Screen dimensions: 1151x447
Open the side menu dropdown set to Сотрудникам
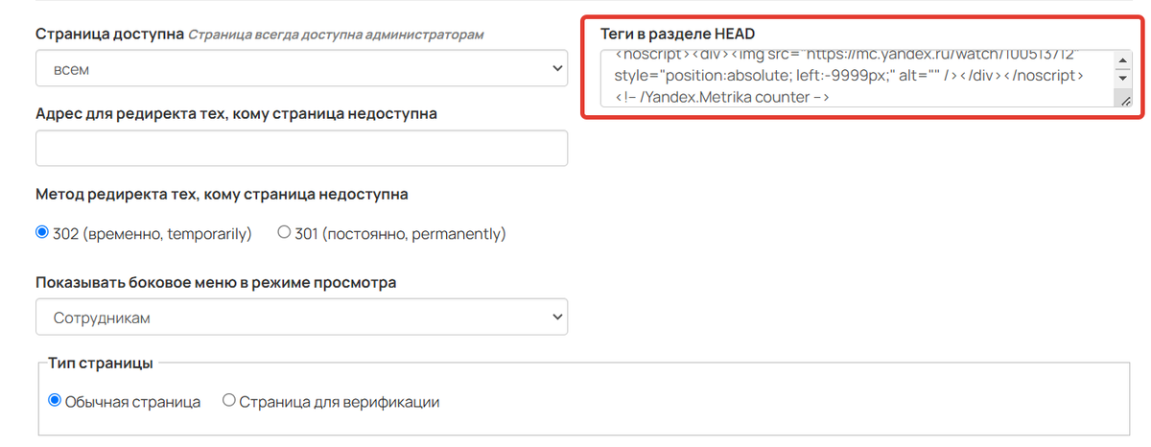[x=301, y=318]
